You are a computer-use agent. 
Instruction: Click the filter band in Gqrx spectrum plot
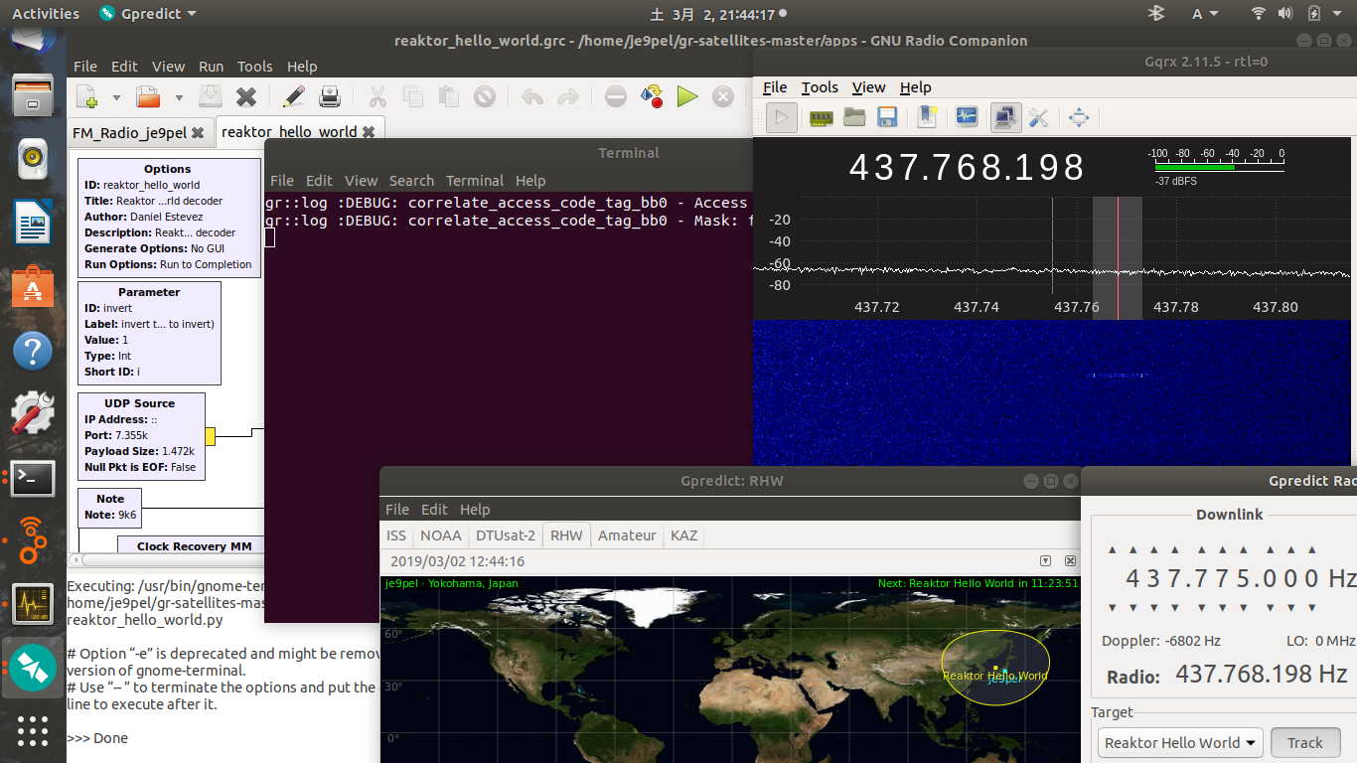pyautogui.click(x=1117, y=258)
